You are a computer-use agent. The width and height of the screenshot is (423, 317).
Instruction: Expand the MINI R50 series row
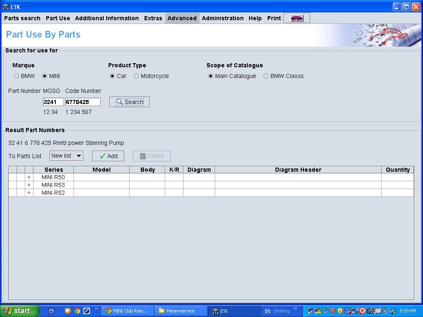tap(29, 177)
